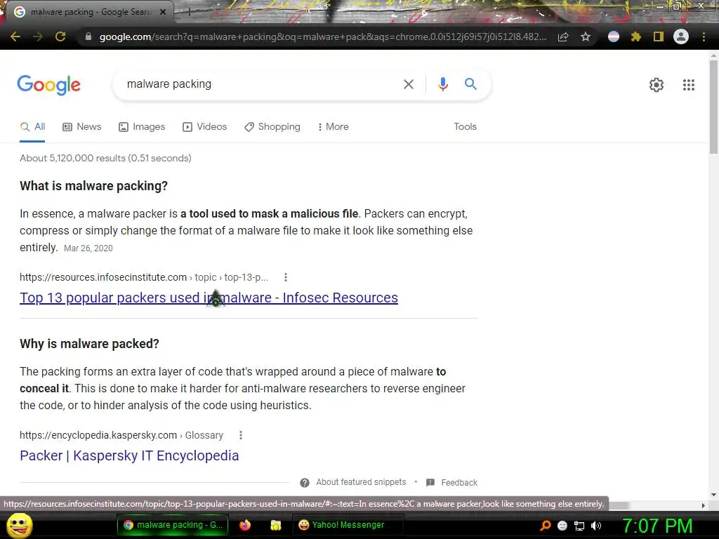Image resolution: width=719 pixels, height=539 pixels.
Task: Open the smiley face start button
Action: point(20,525)
